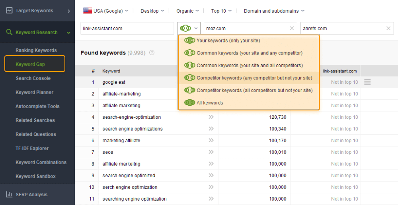Select Competitor keywords (all competitors but not your site)

249,90
